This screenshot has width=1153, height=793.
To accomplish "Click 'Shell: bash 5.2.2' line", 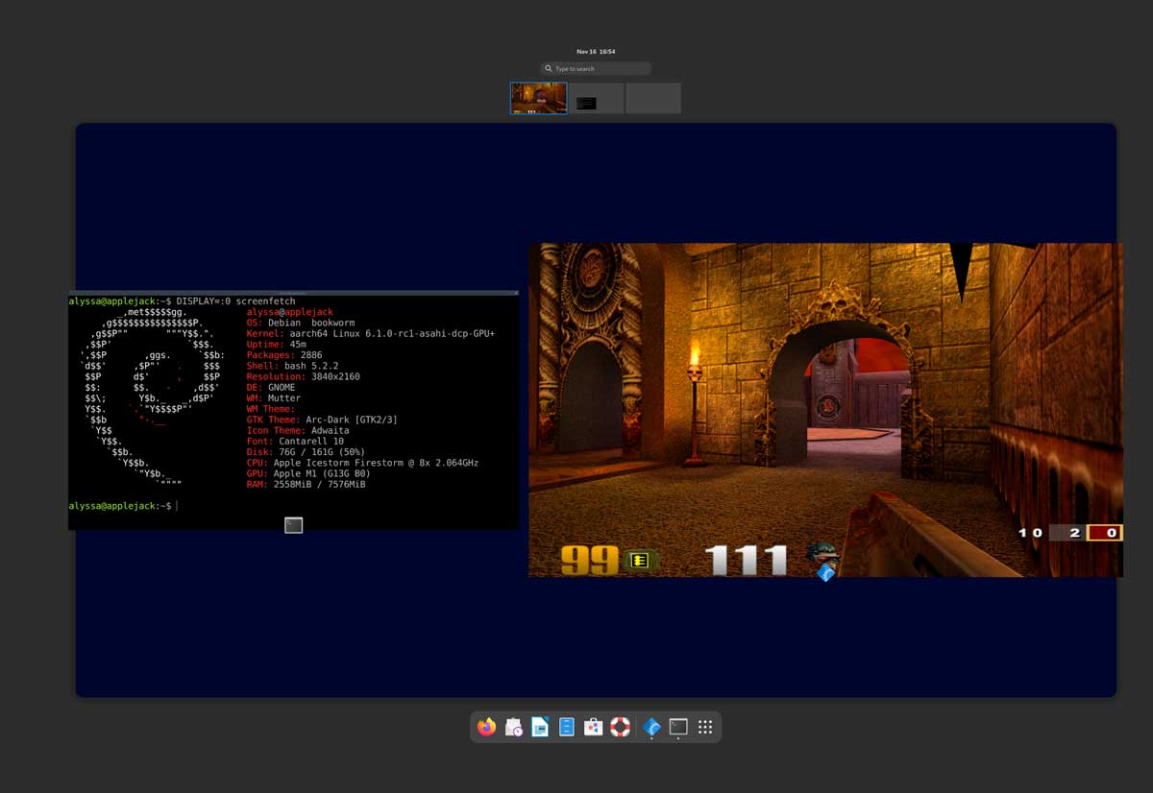I will tap(293, 366).
